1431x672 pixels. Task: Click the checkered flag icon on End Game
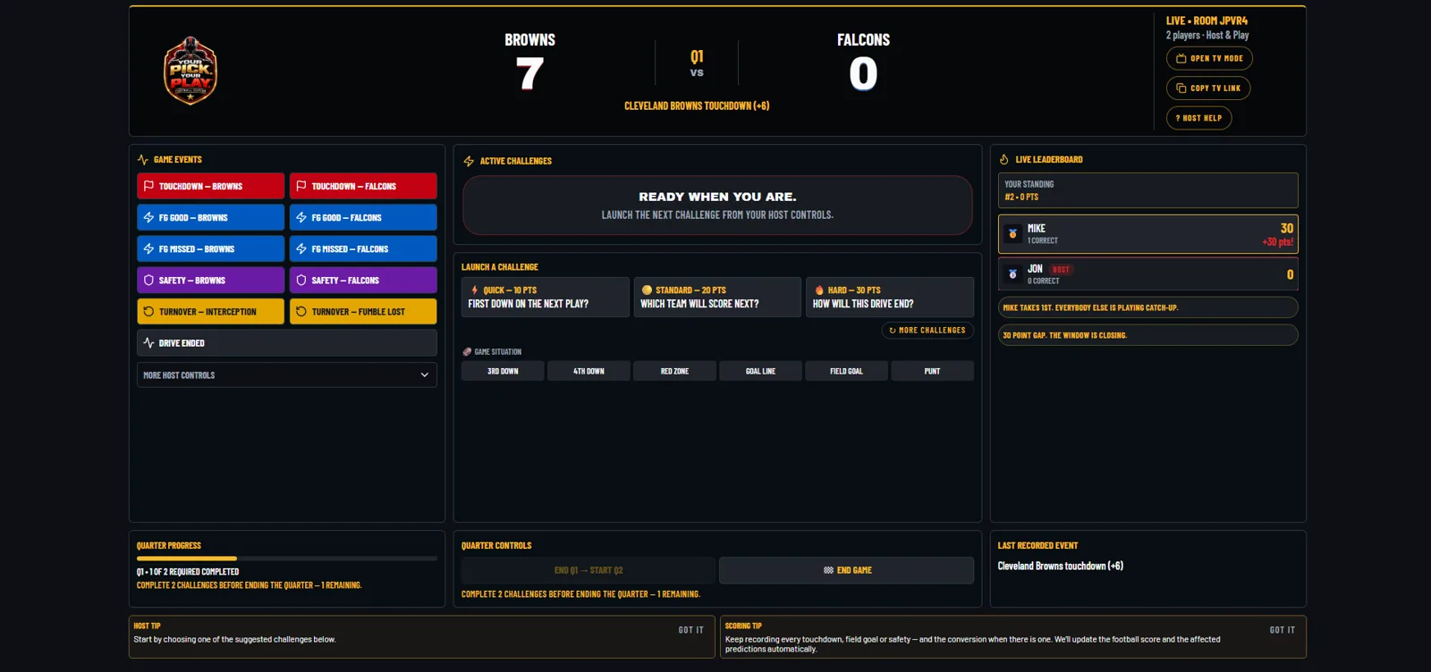pyautogui.click(x=828, y=570)
